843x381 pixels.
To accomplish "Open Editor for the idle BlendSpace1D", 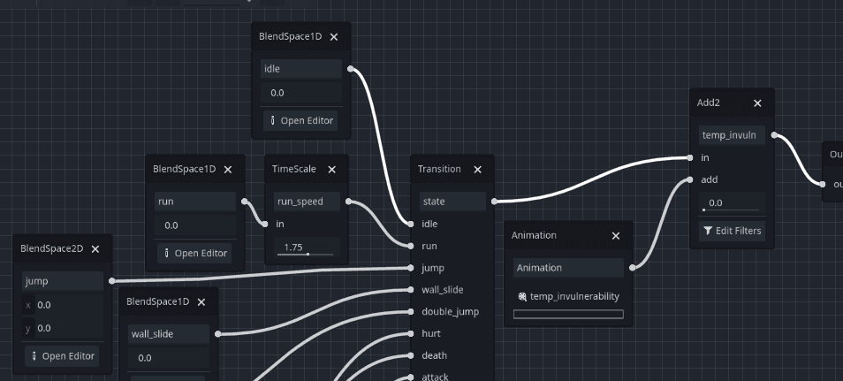I will [300, 120].
